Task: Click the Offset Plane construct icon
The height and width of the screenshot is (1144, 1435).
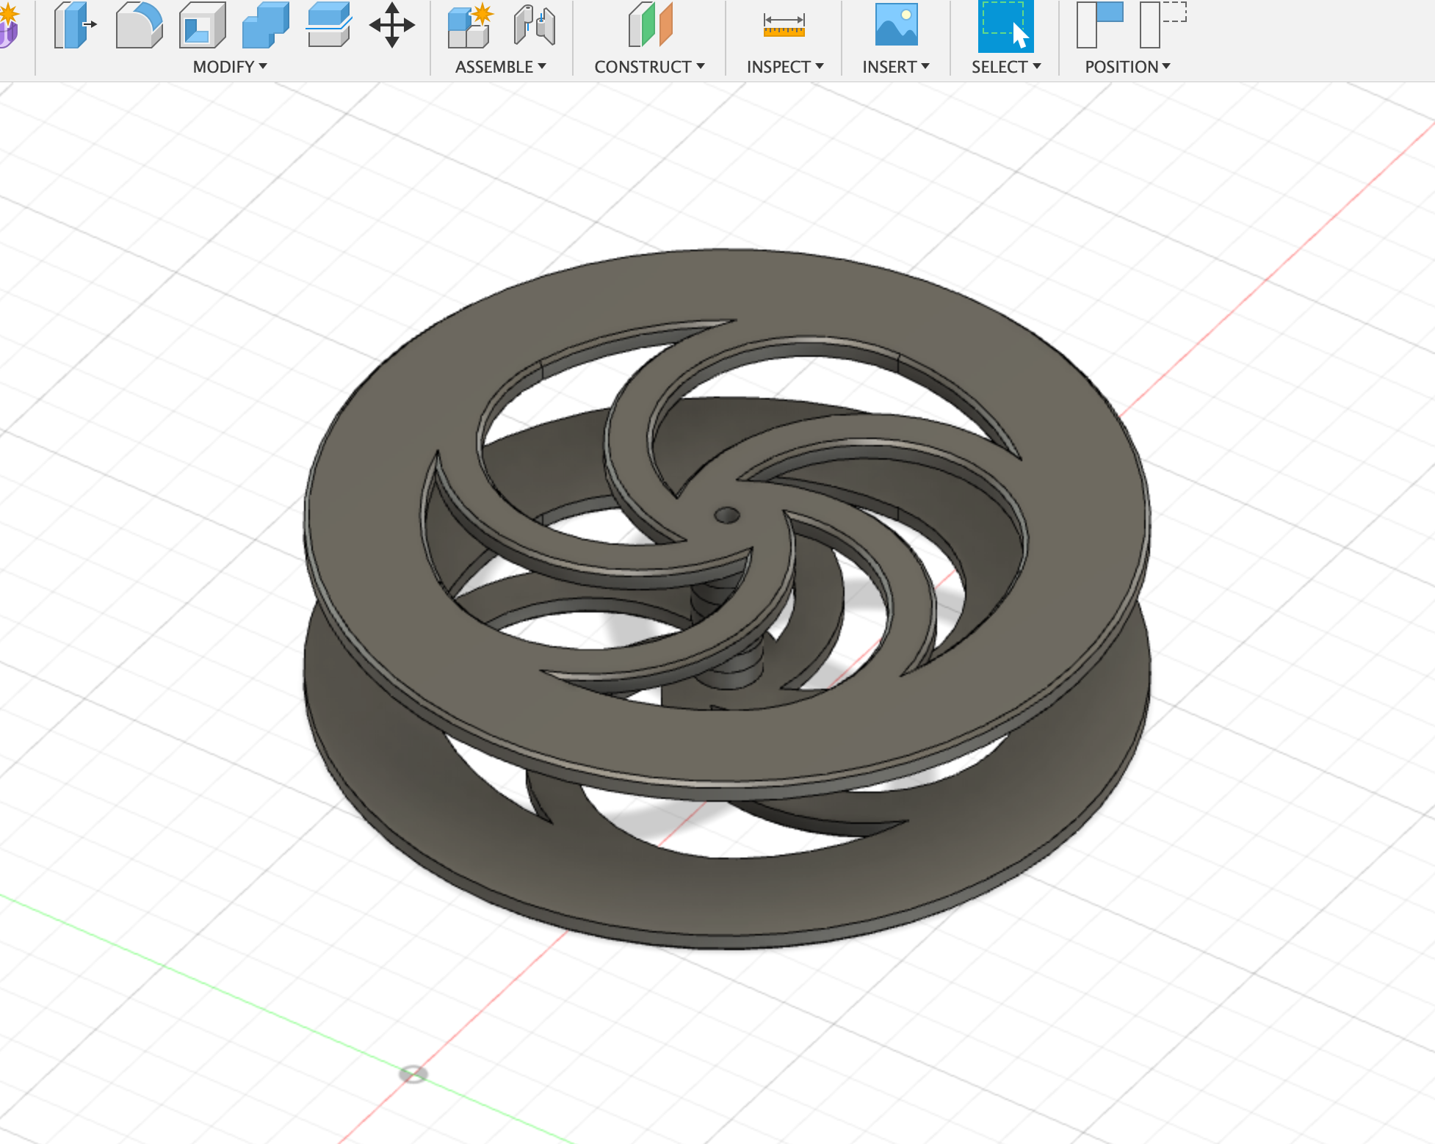Action: [650, 25]
